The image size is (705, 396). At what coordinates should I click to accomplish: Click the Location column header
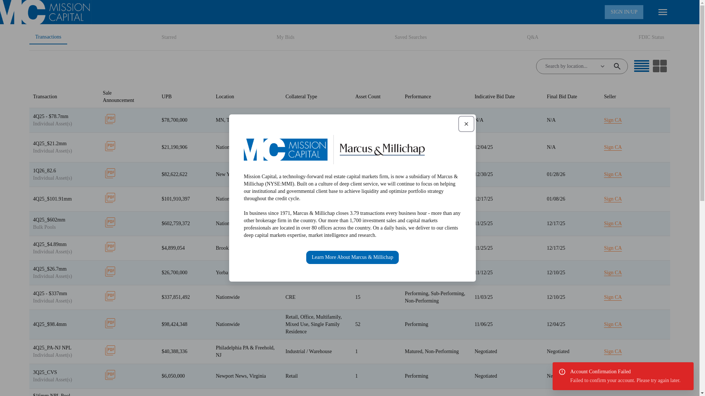225,97
